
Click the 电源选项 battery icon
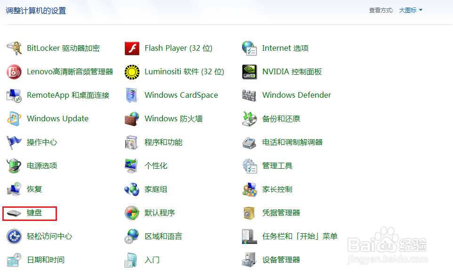(14, 166)
